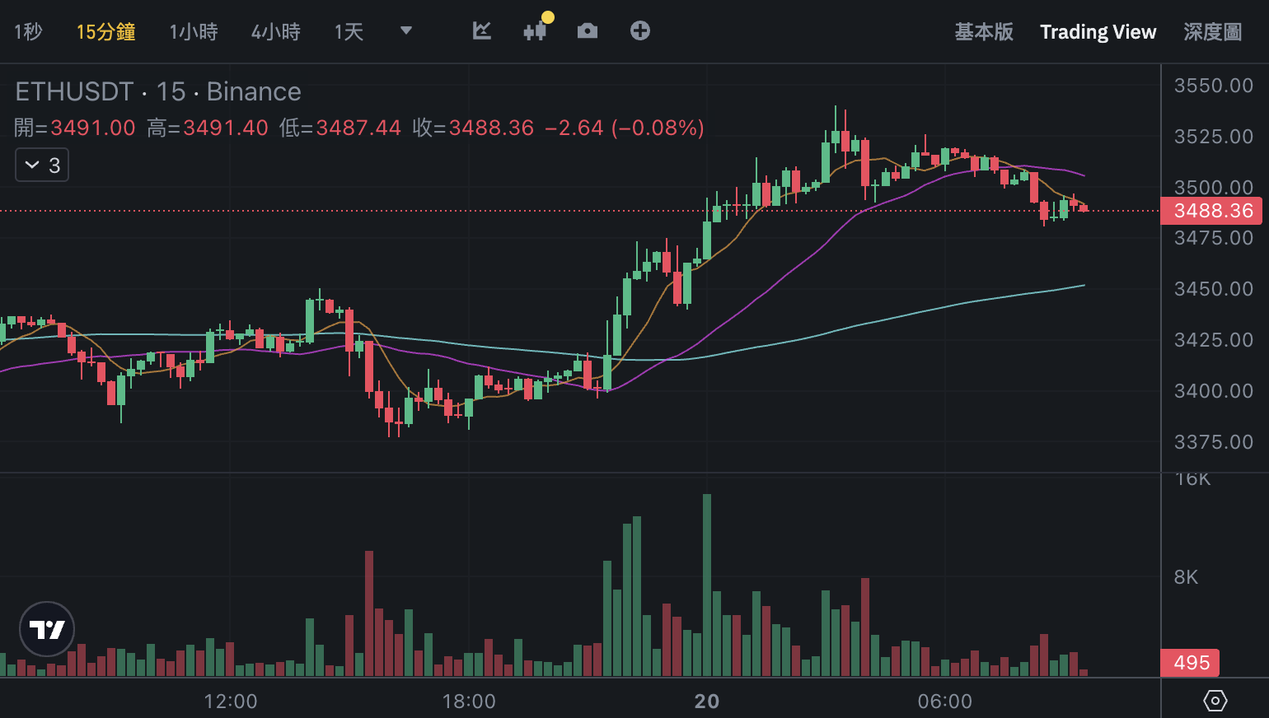Select the 15分鐘 interval
Screen dimensions: 1269x718
coord(105,32)
